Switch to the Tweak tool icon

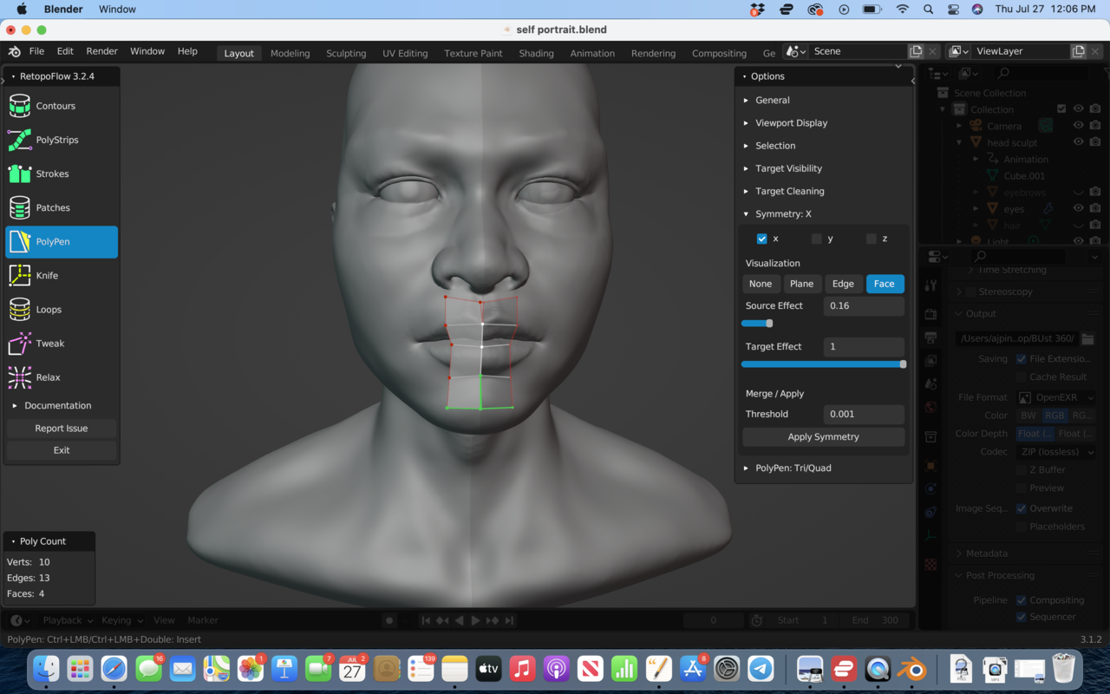(20, 344)
